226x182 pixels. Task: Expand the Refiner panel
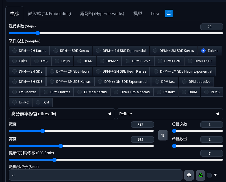pos(169,114)
